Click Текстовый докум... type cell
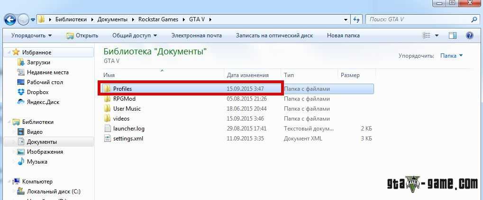 [x=309, y=129]
